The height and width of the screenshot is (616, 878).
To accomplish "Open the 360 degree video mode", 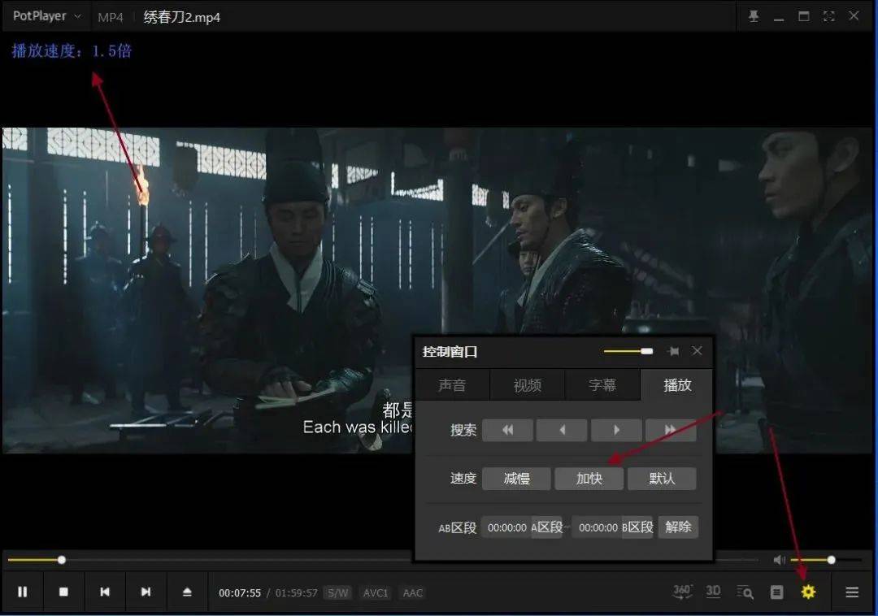I will (x=682, y=592).
